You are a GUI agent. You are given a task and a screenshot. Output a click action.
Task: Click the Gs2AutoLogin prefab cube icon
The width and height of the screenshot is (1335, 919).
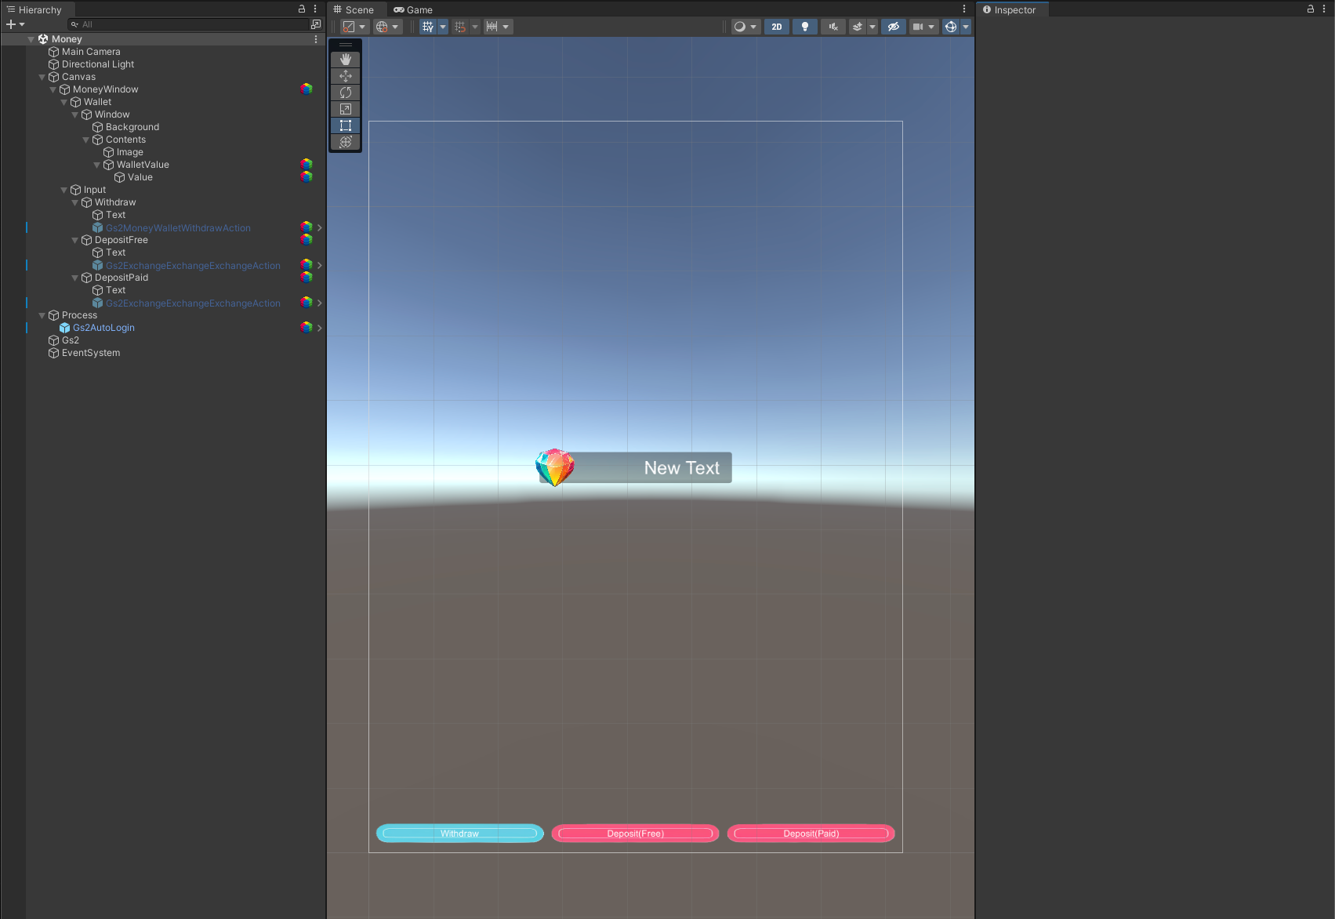(65, 328)
